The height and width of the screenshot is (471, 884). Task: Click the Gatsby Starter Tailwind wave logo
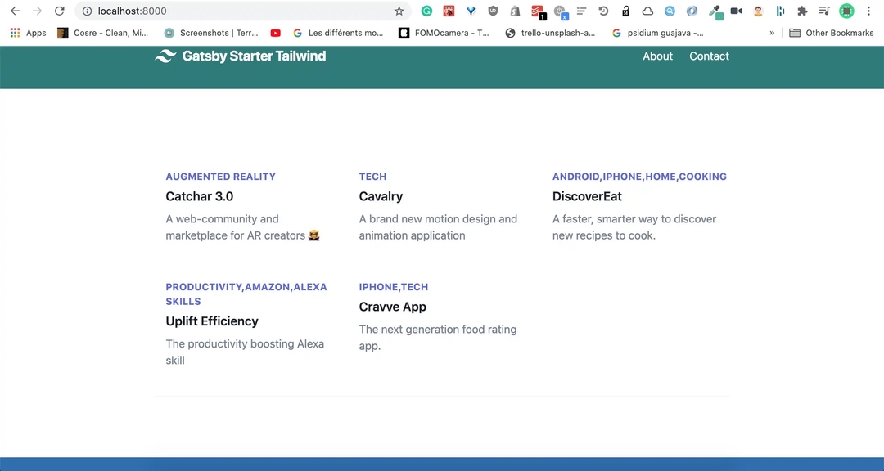[x=165, y=56]
